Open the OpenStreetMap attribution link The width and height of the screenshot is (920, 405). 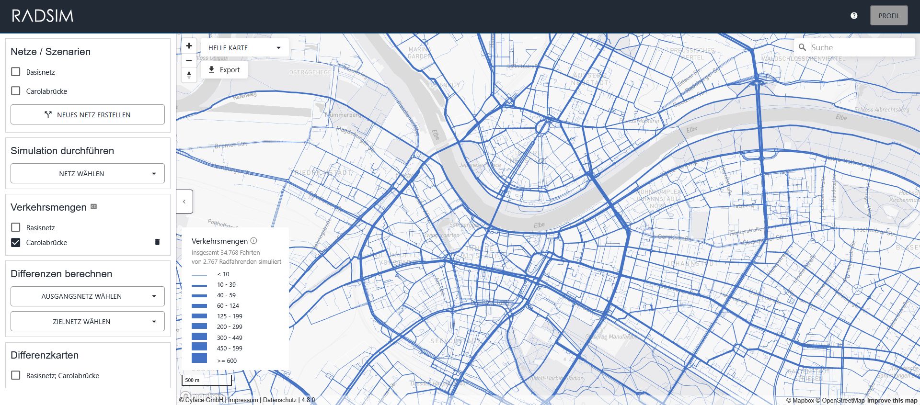click(x=840, y=401)
